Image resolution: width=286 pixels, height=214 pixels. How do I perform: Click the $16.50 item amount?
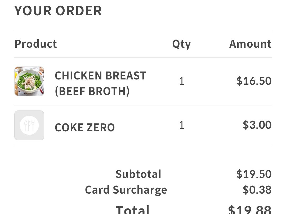[254, 81]
